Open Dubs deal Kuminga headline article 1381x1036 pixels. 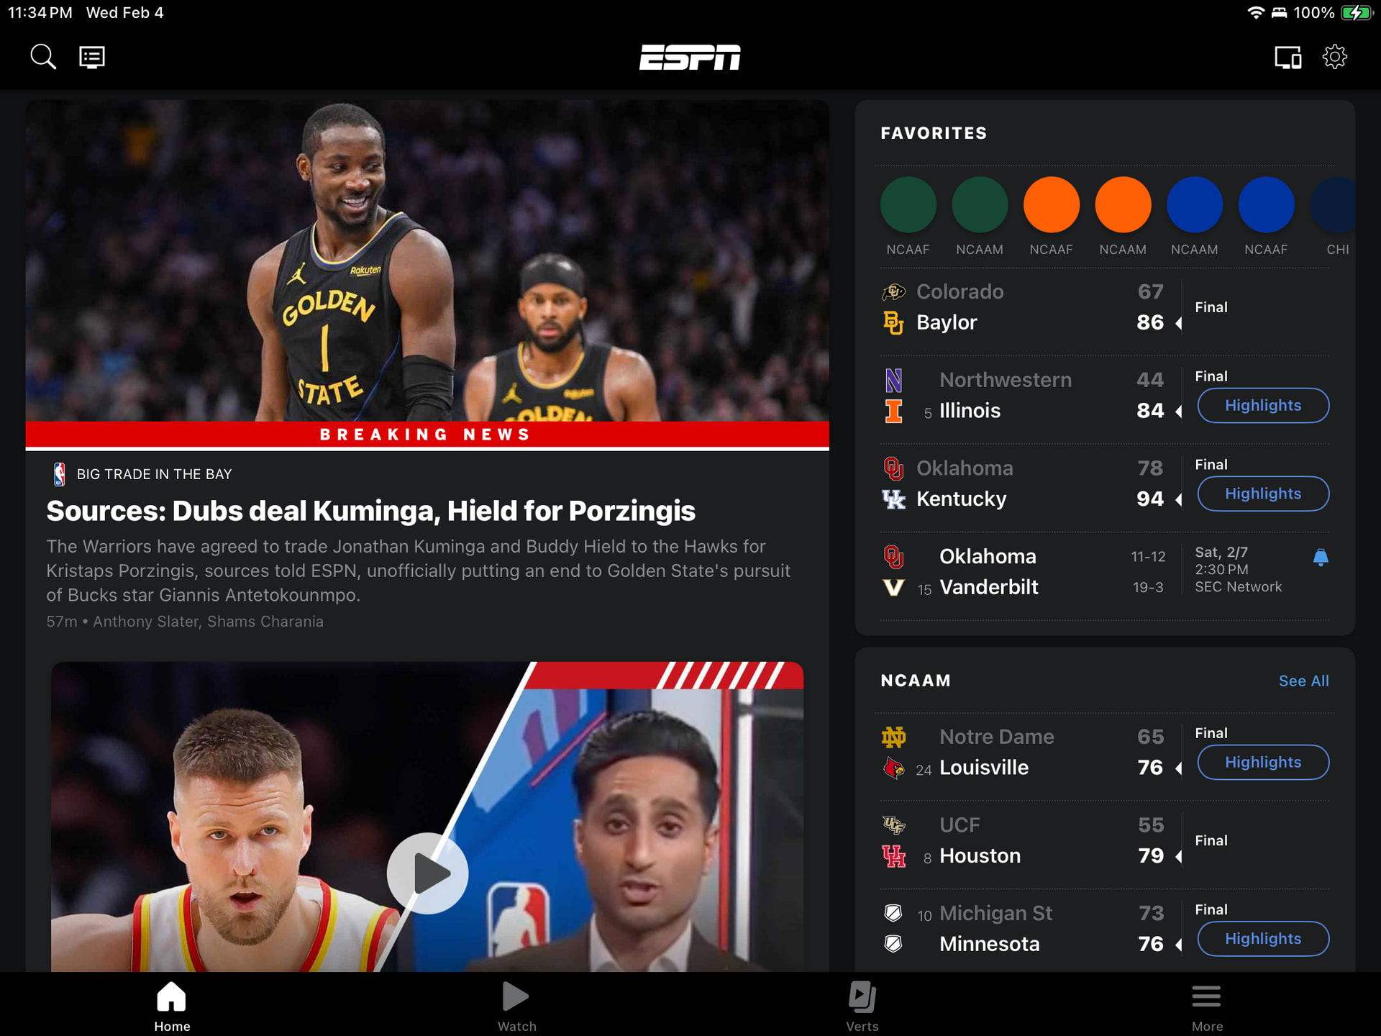click(x=370, y=511)
